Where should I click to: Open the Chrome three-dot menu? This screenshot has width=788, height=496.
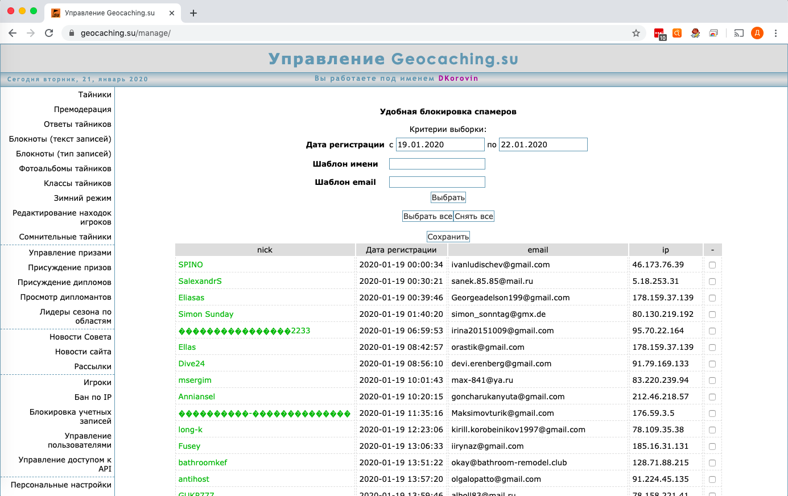(775, 33)
